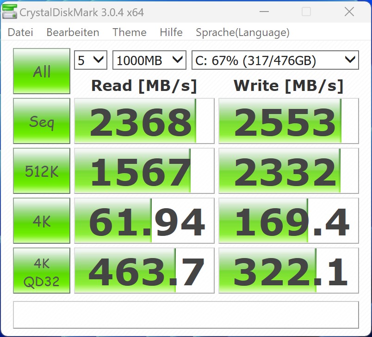The width and height of the screenshot is (372, 337).
Task: Start the 4K benchmark test
Action: tap(42, 221)
